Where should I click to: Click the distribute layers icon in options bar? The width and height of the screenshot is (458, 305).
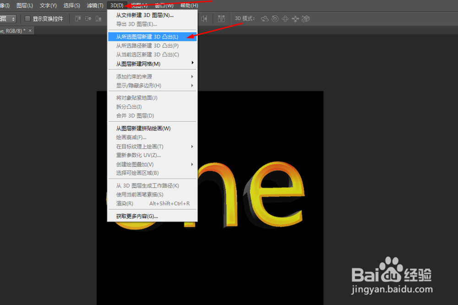221,19
